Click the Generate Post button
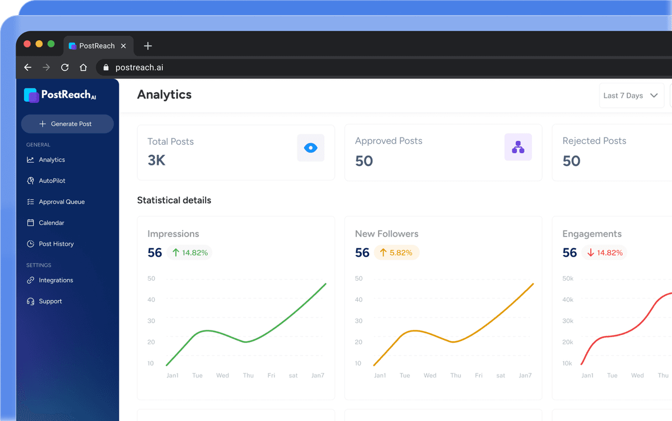The width and height of the screenshot is (672, 421). 67,124
